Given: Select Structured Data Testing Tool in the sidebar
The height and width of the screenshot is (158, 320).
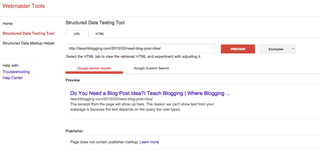Looking at the screenshot, I should [28, 33].
